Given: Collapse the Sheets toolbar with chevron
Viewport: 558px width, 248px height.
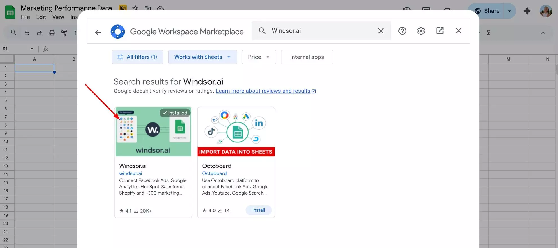Looking at the screenshot, I should (542, 33).
